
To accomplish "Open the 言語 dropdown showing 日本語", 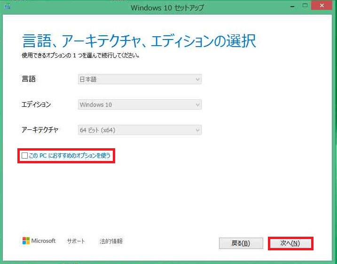I will (x=140, y=79).
